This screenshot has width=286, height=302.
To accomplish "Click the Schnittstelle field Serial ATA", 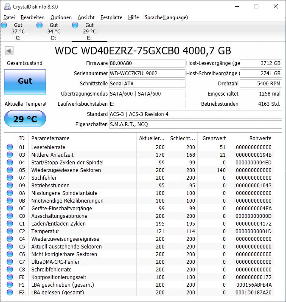I will [x=147, y=84].
